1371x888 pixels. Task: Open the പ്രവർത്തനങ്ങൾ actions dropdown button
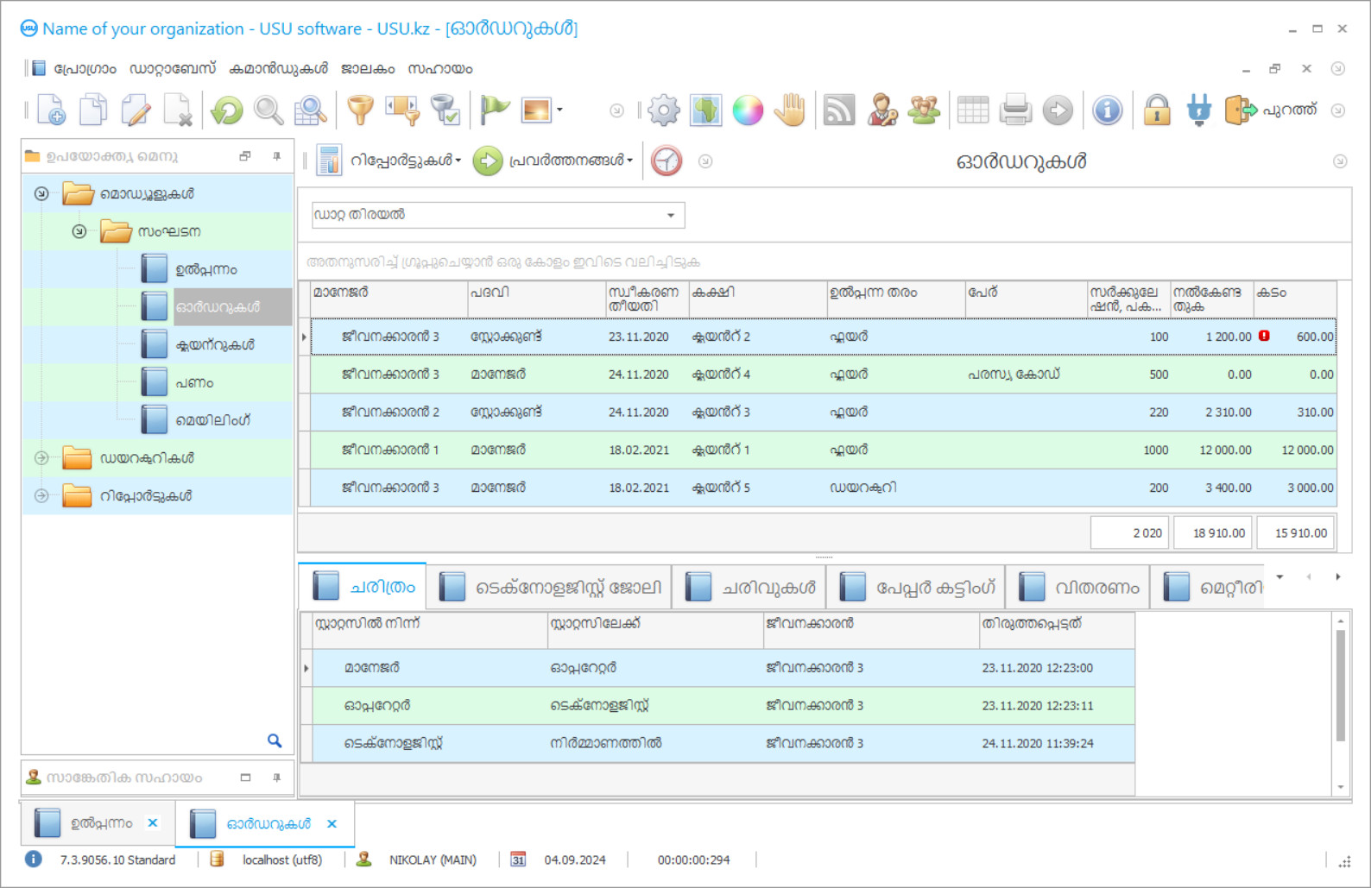[x=553, y=161]
